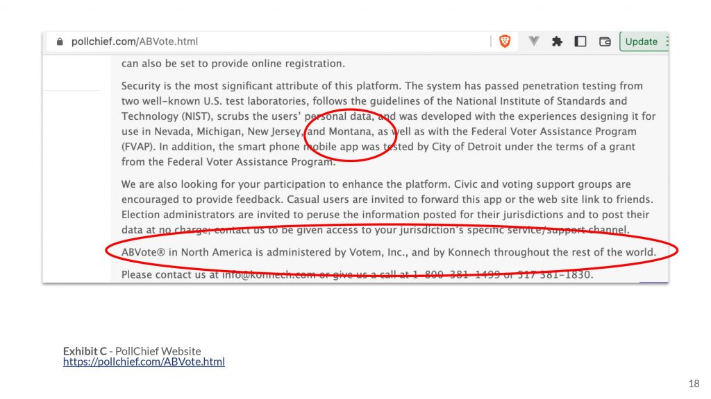Viewport: 711px width, 399px height.
Task: Click the 'Exhibit C' caption label
Action: point(85,351)
